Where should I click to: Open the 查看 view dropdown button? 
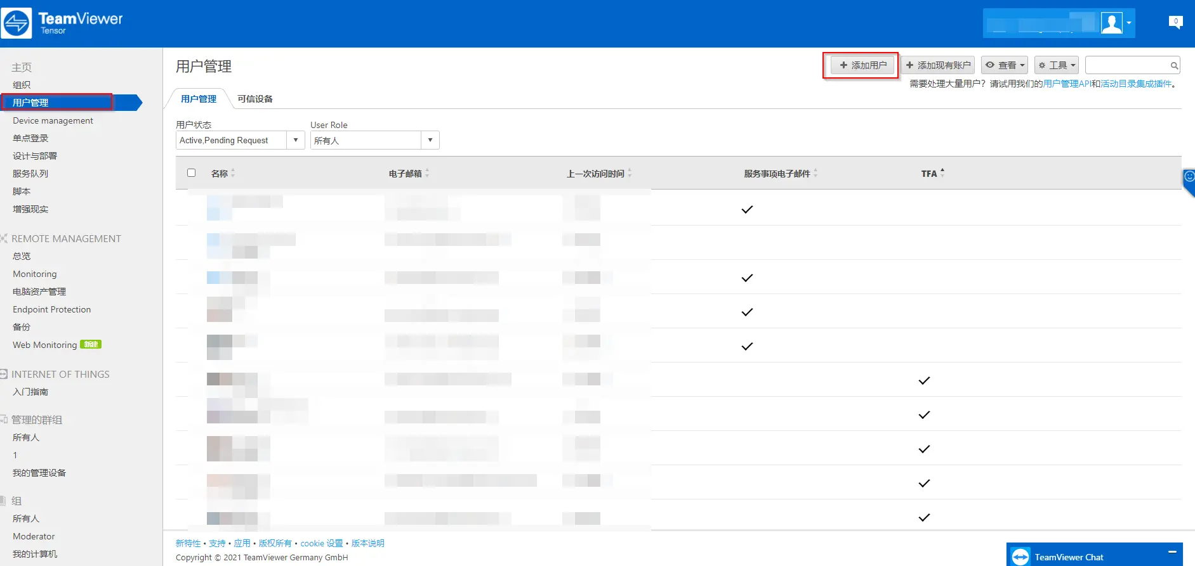pyautogui.click(x=1005, y=65)
